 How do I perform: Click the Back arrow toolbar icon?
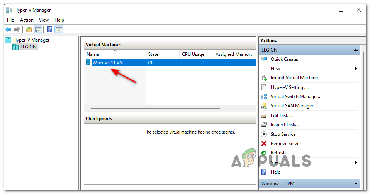tap(8, 29)
